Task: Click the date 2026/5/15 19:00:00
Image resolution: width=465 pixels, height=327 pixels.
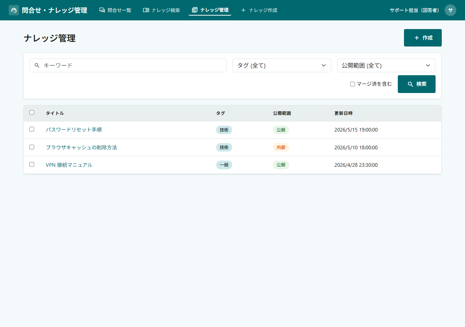Action: click(356, 130)
